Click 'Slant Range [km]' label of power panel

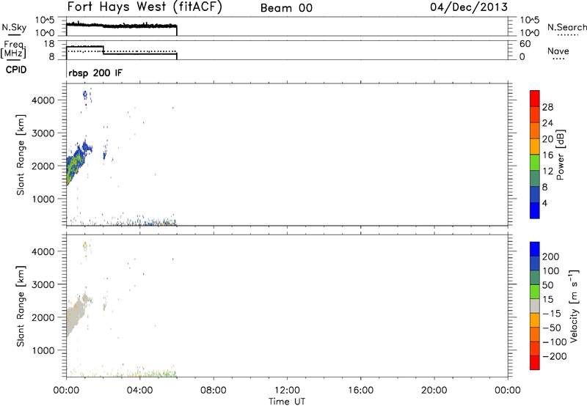(x=21, y=155)
